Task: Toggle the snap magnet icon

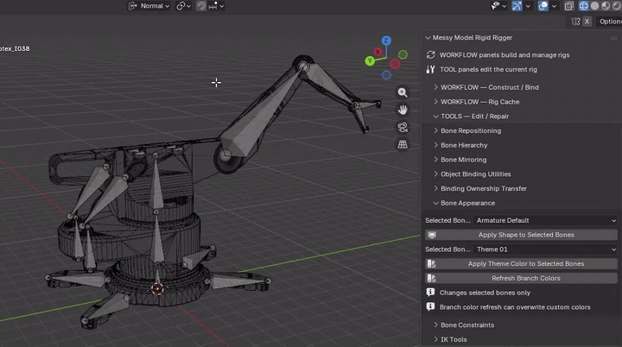Action: 201,6
